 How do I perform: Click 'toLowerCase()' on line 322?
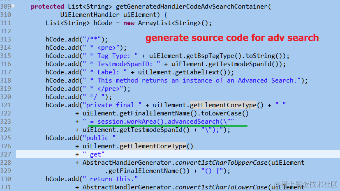point(225,113)
